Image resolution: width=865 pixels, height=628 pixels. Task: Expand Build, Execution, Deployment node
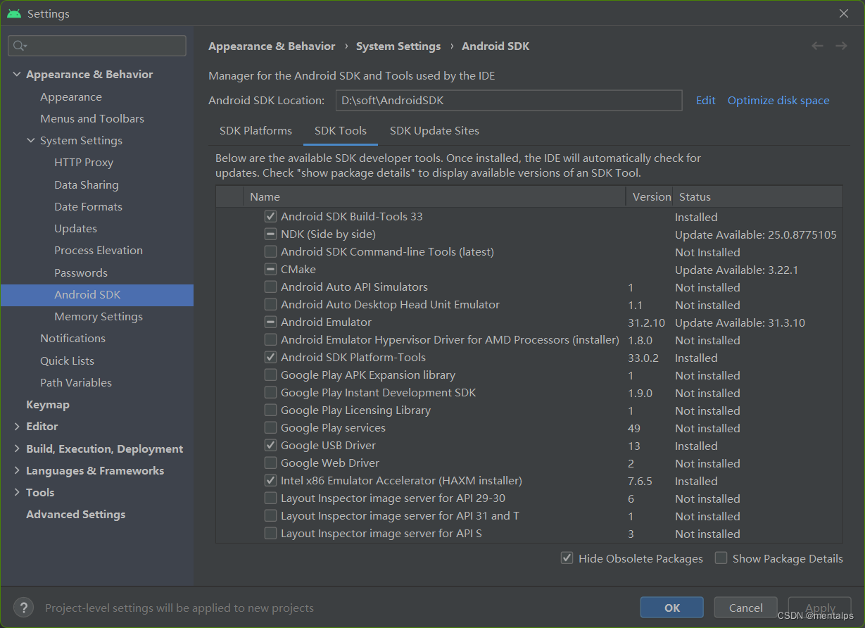(17, 448)
